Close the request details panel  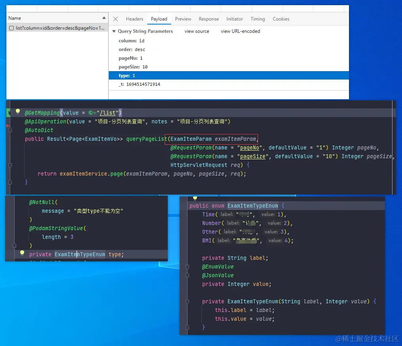click(x=116, y=19)
